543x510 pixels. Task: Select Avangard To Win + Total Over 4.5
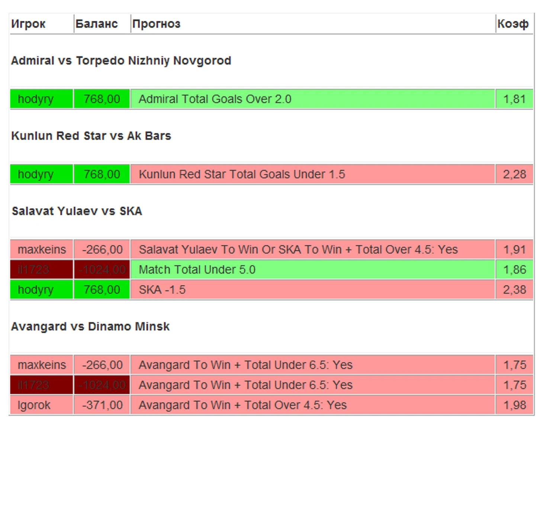[313, 405]
